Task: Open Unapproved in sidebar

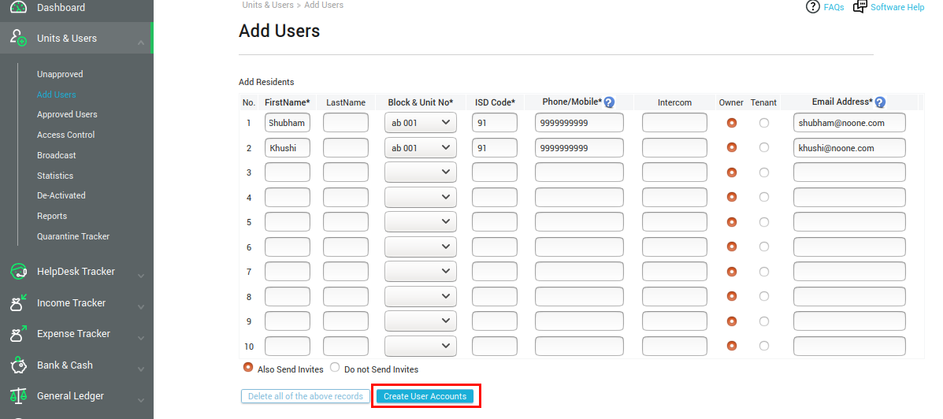Action: [60, 74]
